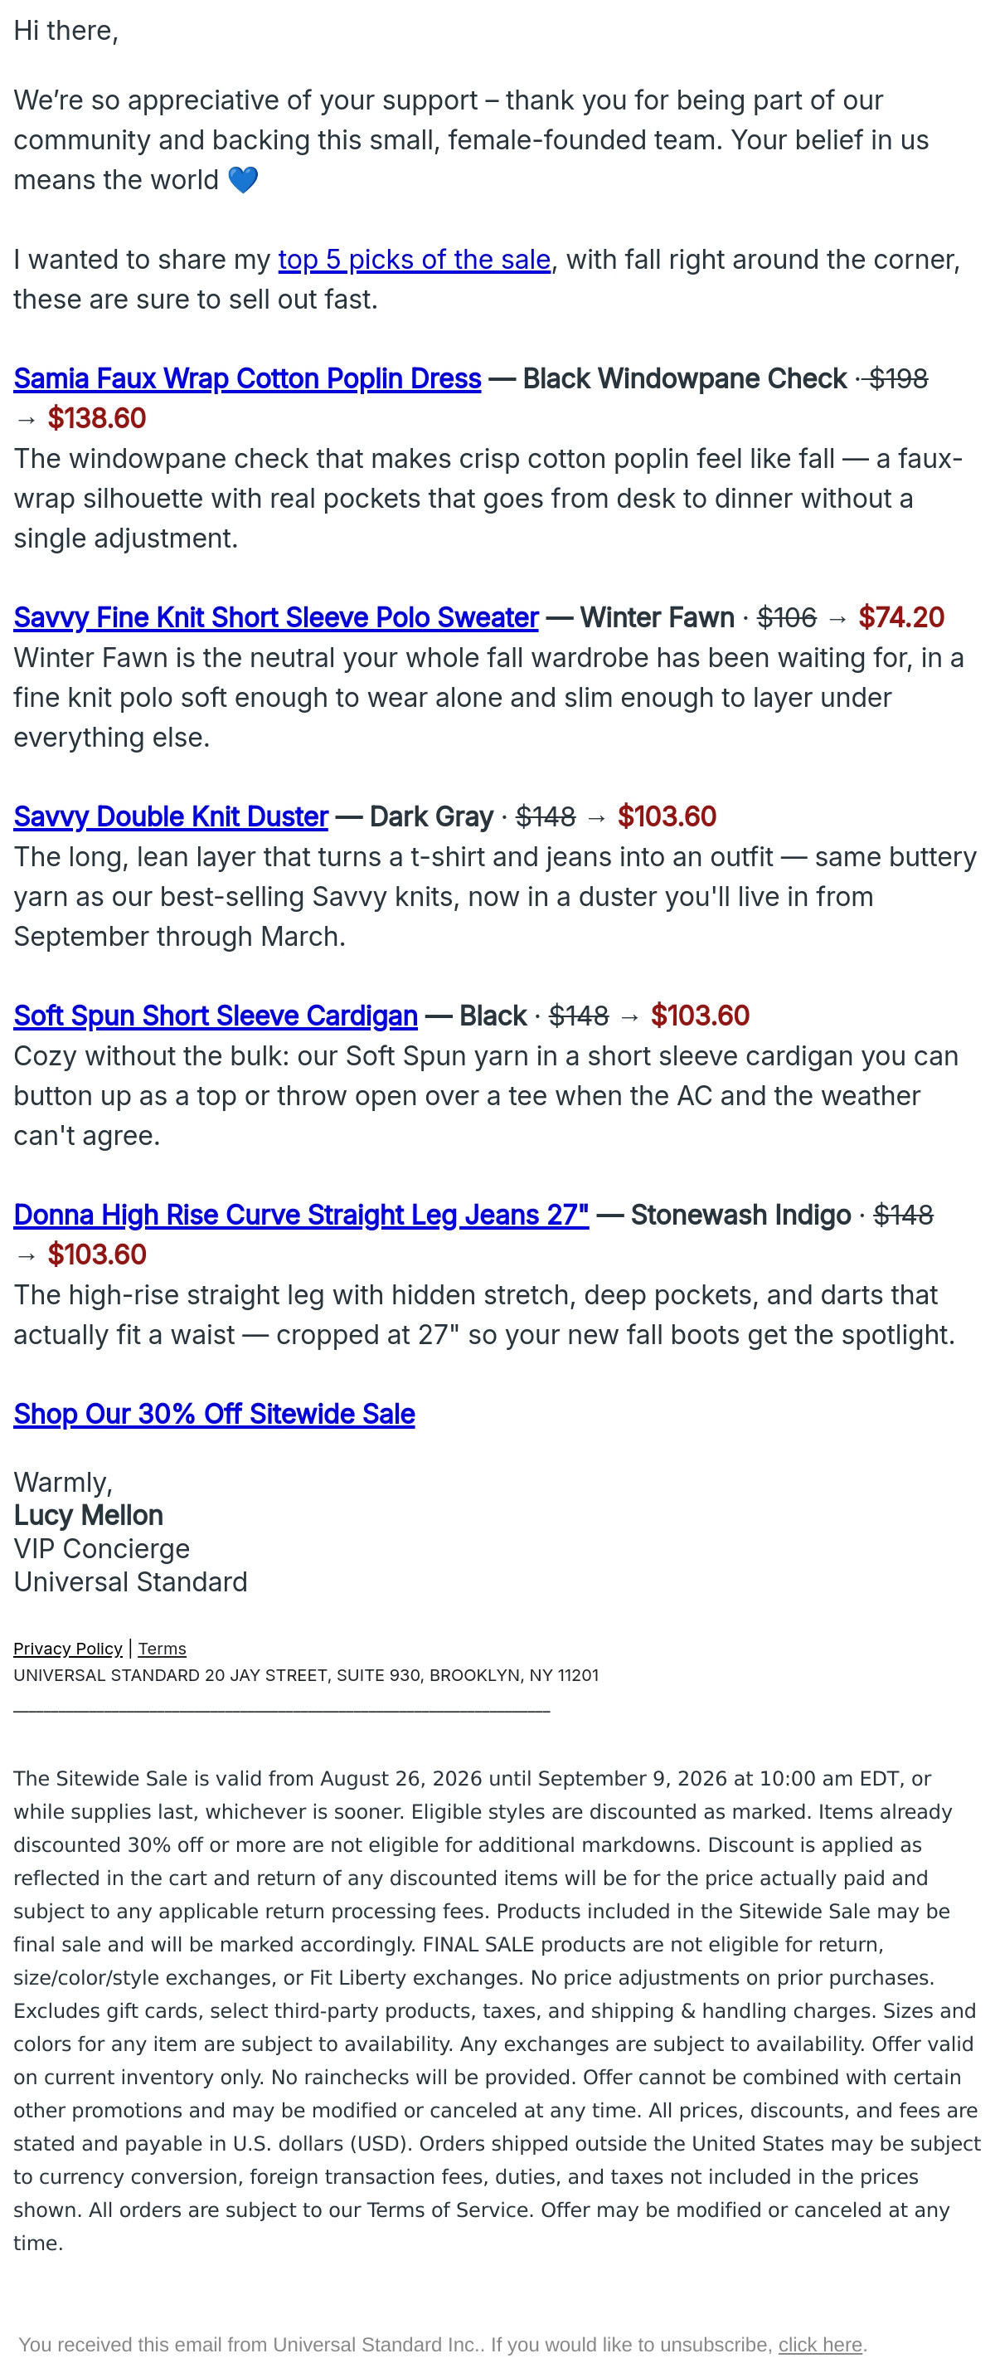This screenshot has height=2363, width=995.
Task: Click the Stonewash Indigo color name
Action: pyautogui.click(x=741, y=1215)
